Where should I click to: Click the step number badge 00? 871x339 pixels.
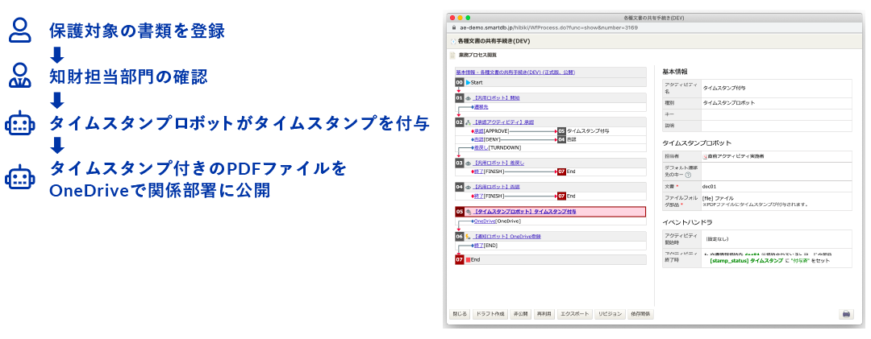tap(459, 82)
